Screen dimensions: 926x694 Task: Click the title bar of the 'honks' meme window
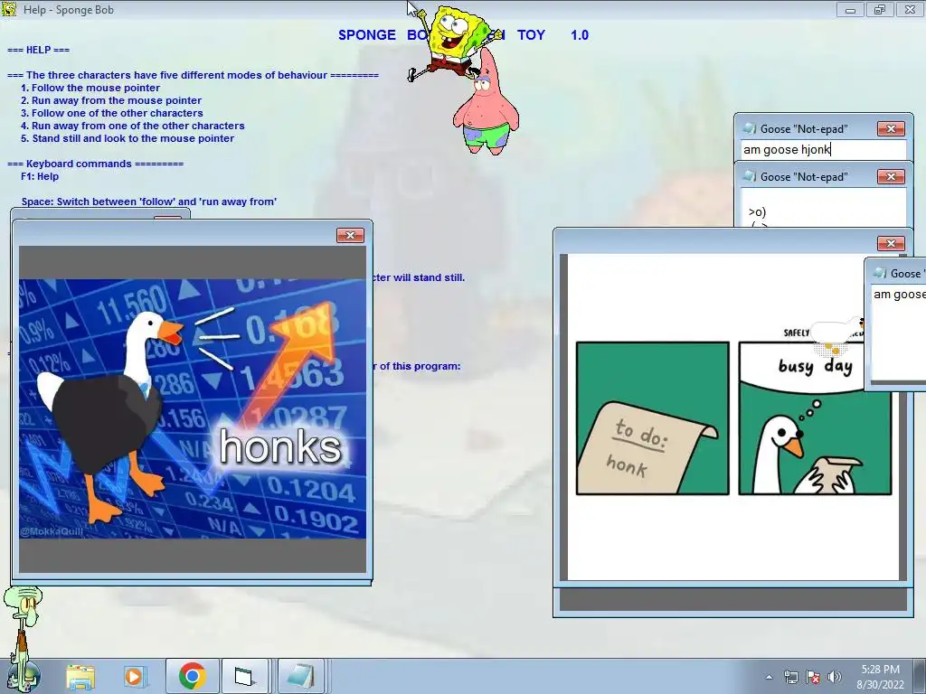(177, 235)
